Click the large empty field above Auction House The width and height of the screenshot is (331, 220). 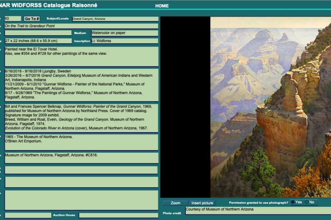[x=81, y=200]
